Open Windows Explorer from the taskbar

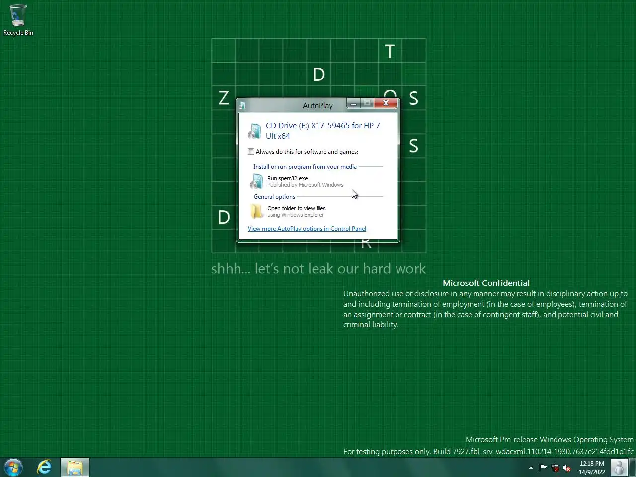click(75, 468)
